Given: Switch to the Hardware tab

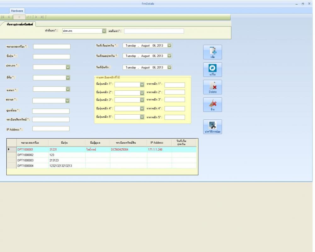Looking at the screenshot, I should pyautogui.click(x=17, y=11).
